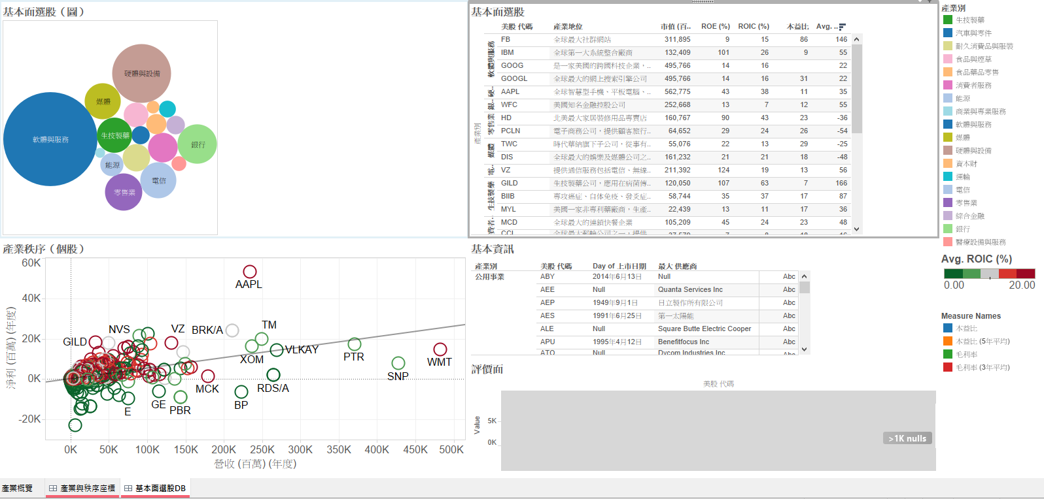Click the 562,775 market value cell
This screenshot has width=1044, height=499.
click(x=678, y=92)
